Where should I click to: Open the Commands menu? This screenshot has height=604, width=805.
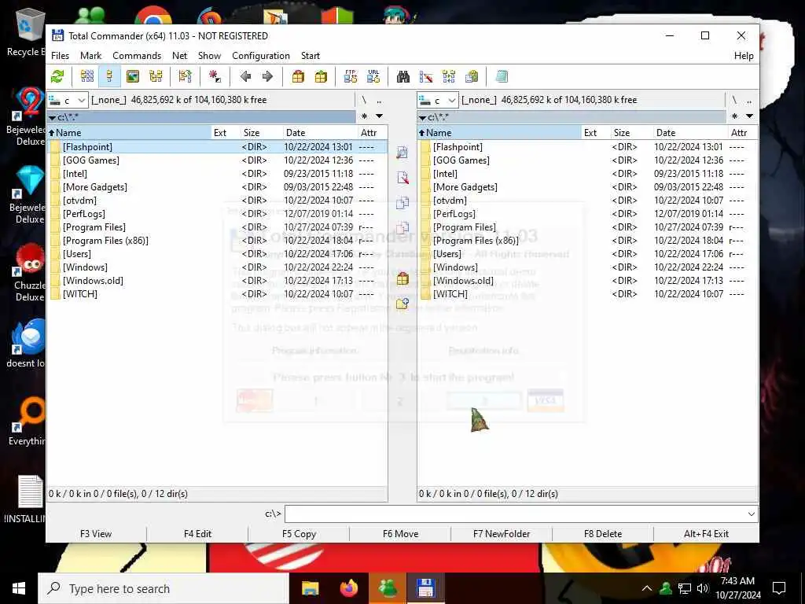[x=137, y=56]
